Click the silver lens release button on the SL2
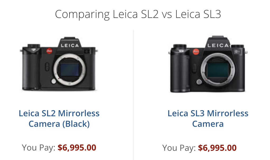Screen dimensions: 270x160 click(54, 81)
